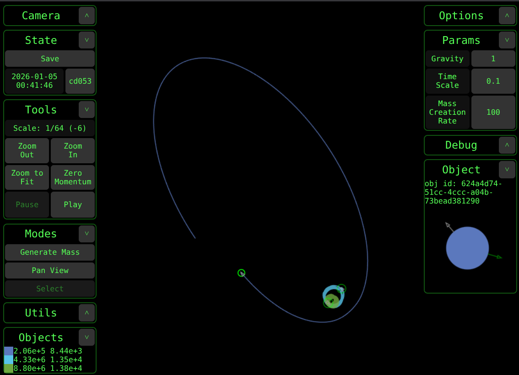The height and width of the screenshot is (375, 519).
Task: Click the blue planet preview in Object panel
Action: point(467,248)
